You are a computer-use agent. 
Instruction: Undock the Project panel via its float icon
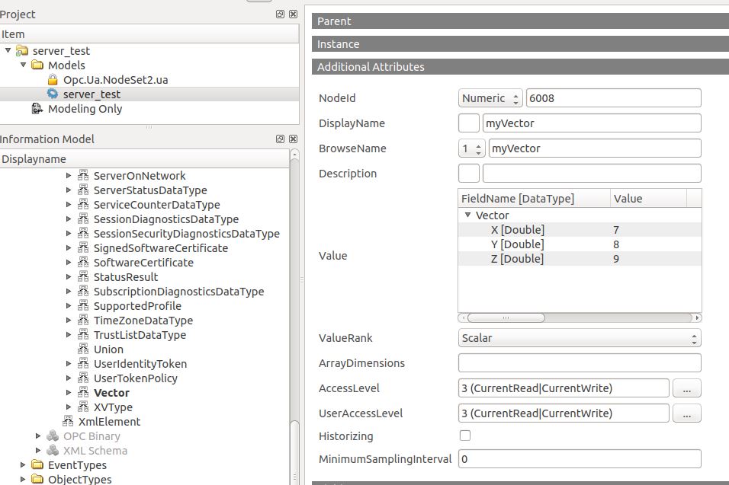coord(279,14)
